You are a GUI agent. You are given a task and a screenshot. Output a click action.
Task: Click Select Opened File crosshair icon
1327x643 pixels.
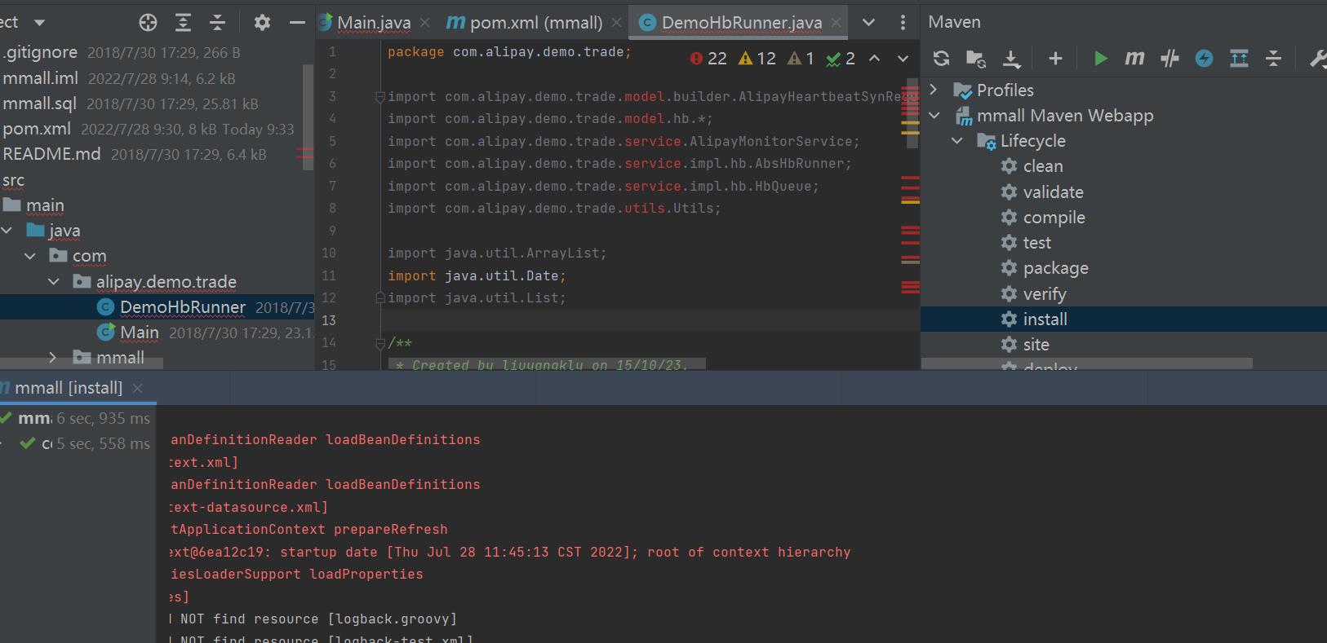pyautogui.click(x=148, y=23)
